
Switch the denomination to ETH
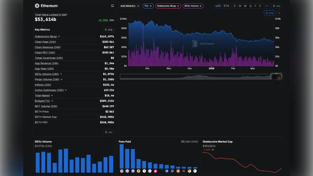click(x=226, y=6)
